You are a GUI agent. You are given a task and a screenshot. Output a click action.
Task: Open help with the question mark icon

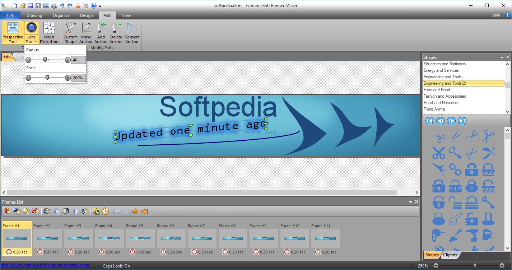[94, 6]
